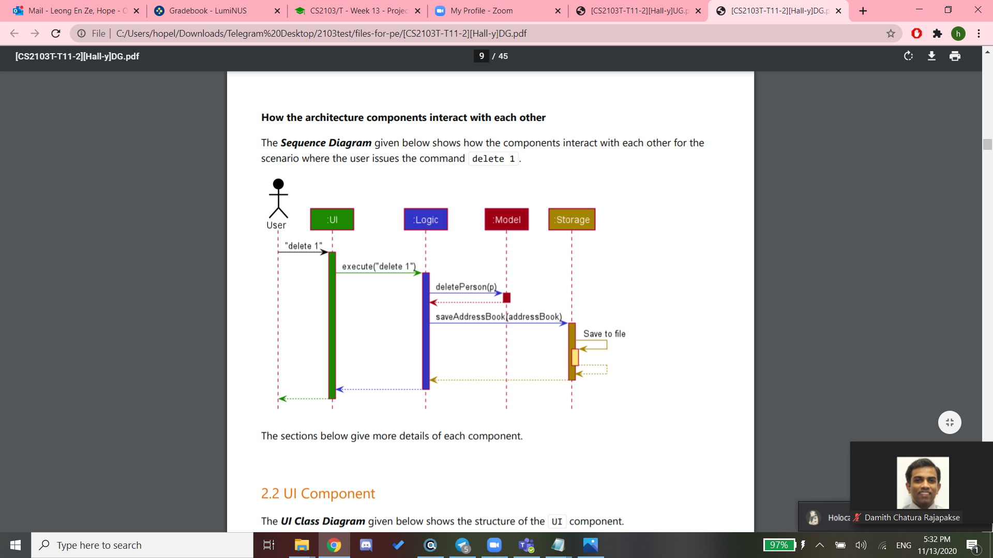Image resolution: width=993 pixels, height=558 pixels.
Task: Click the address bar URL
Action: click(x=321, y=34)
